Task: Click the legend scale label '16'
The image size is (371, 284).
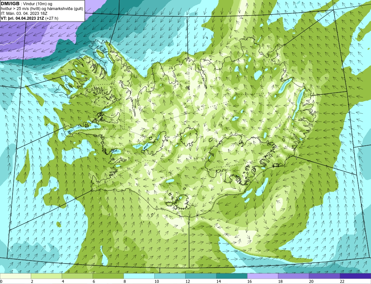Action: (249, 281)
